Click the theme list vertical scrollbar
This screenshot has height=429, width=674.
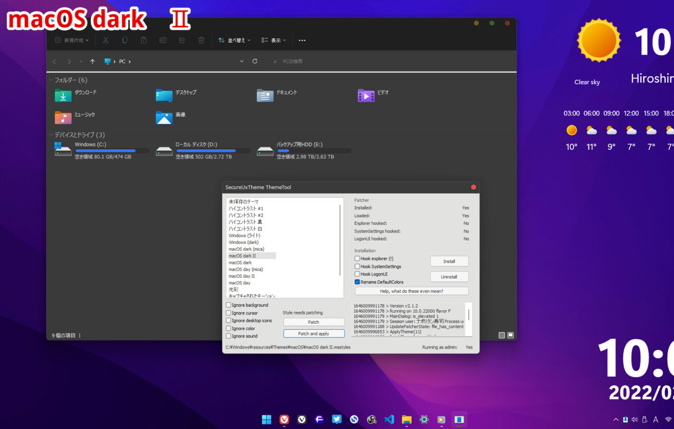(340, 240)
